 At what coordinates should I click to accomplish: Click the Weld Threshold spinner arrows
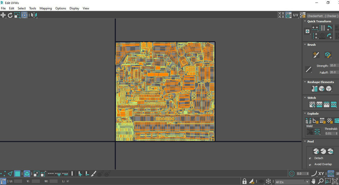pos(337,133)
